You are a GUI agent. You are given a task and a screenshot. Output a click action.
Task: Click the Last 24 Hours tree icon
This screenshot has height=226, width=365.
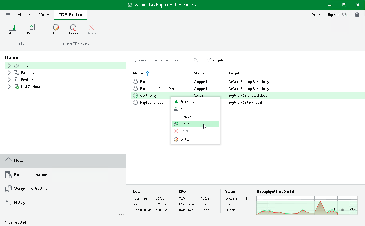coord(17,87)
